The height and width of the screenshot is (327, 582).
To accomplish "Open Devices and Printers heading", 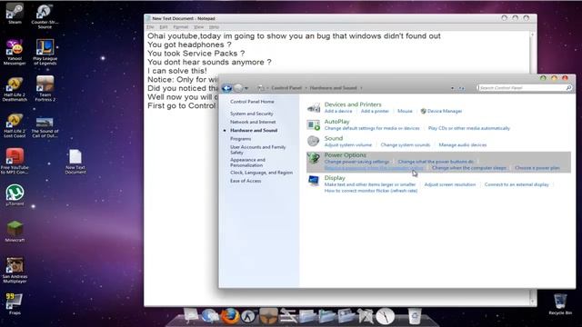I will (353, 104).
